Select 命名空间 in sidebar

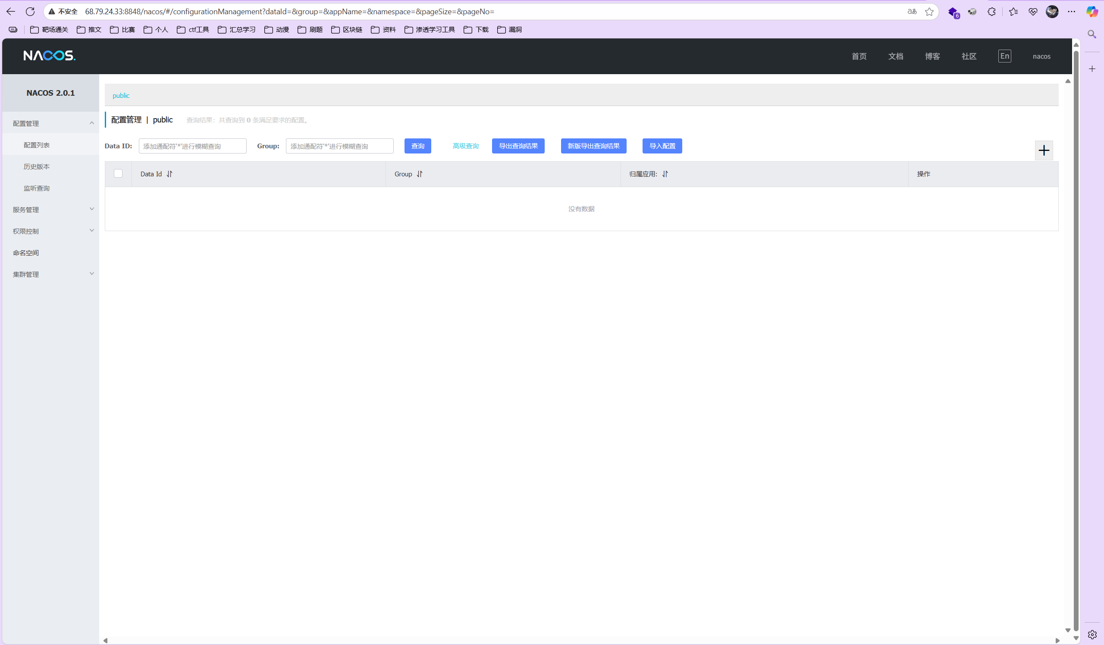(26, 253)
